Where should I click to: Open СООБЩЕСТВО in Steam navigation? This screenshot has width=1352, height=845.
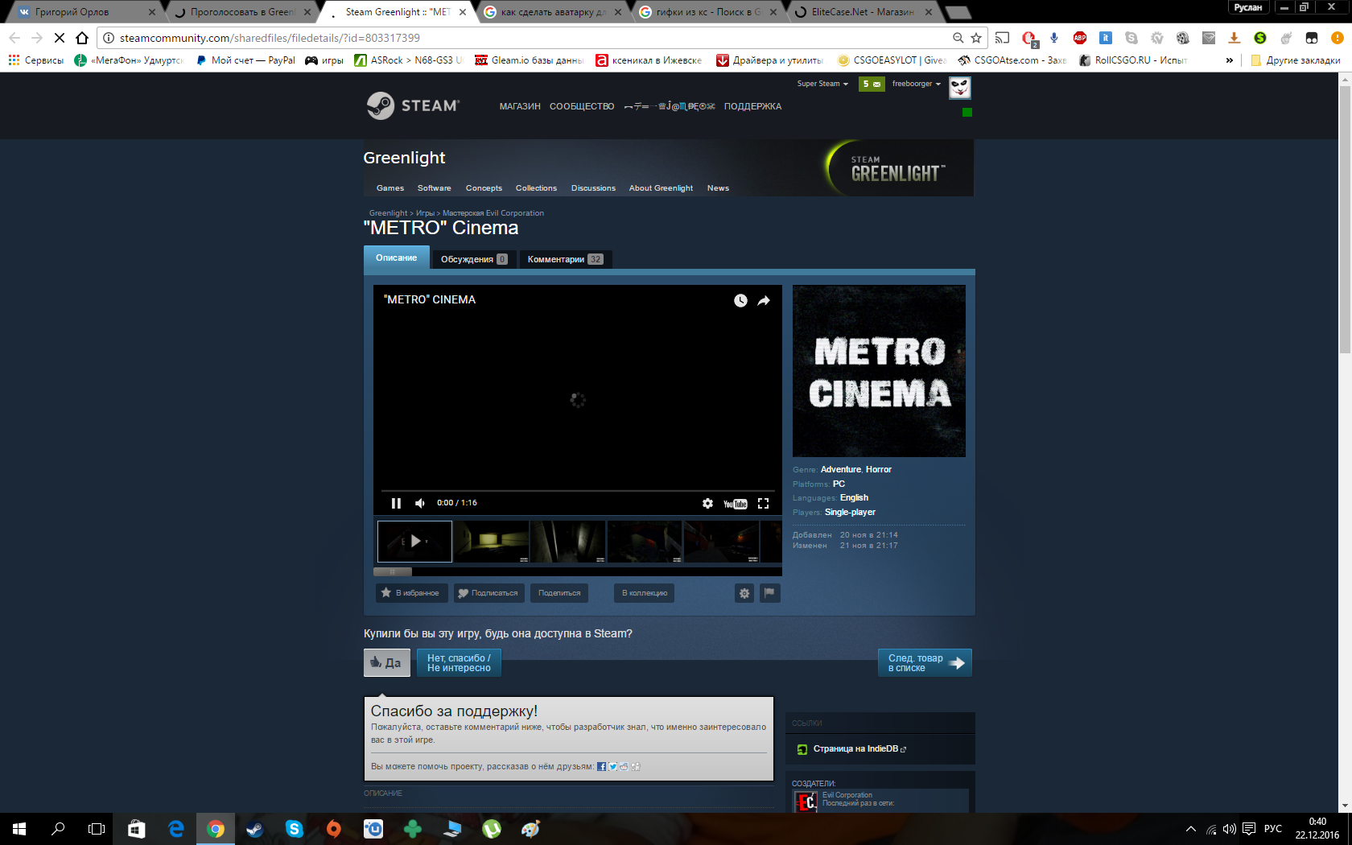pyautogui.click(x=582, y=106)
